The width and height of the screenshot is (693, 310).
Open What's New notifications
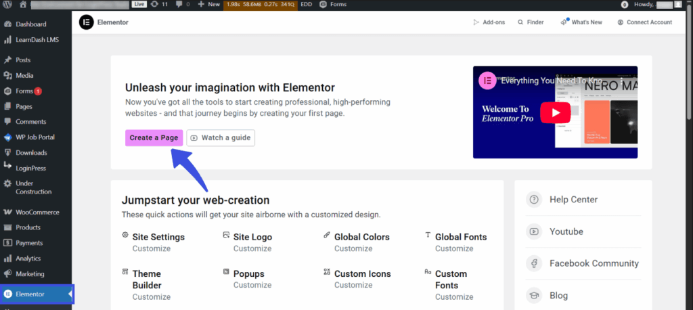point(581,22)
